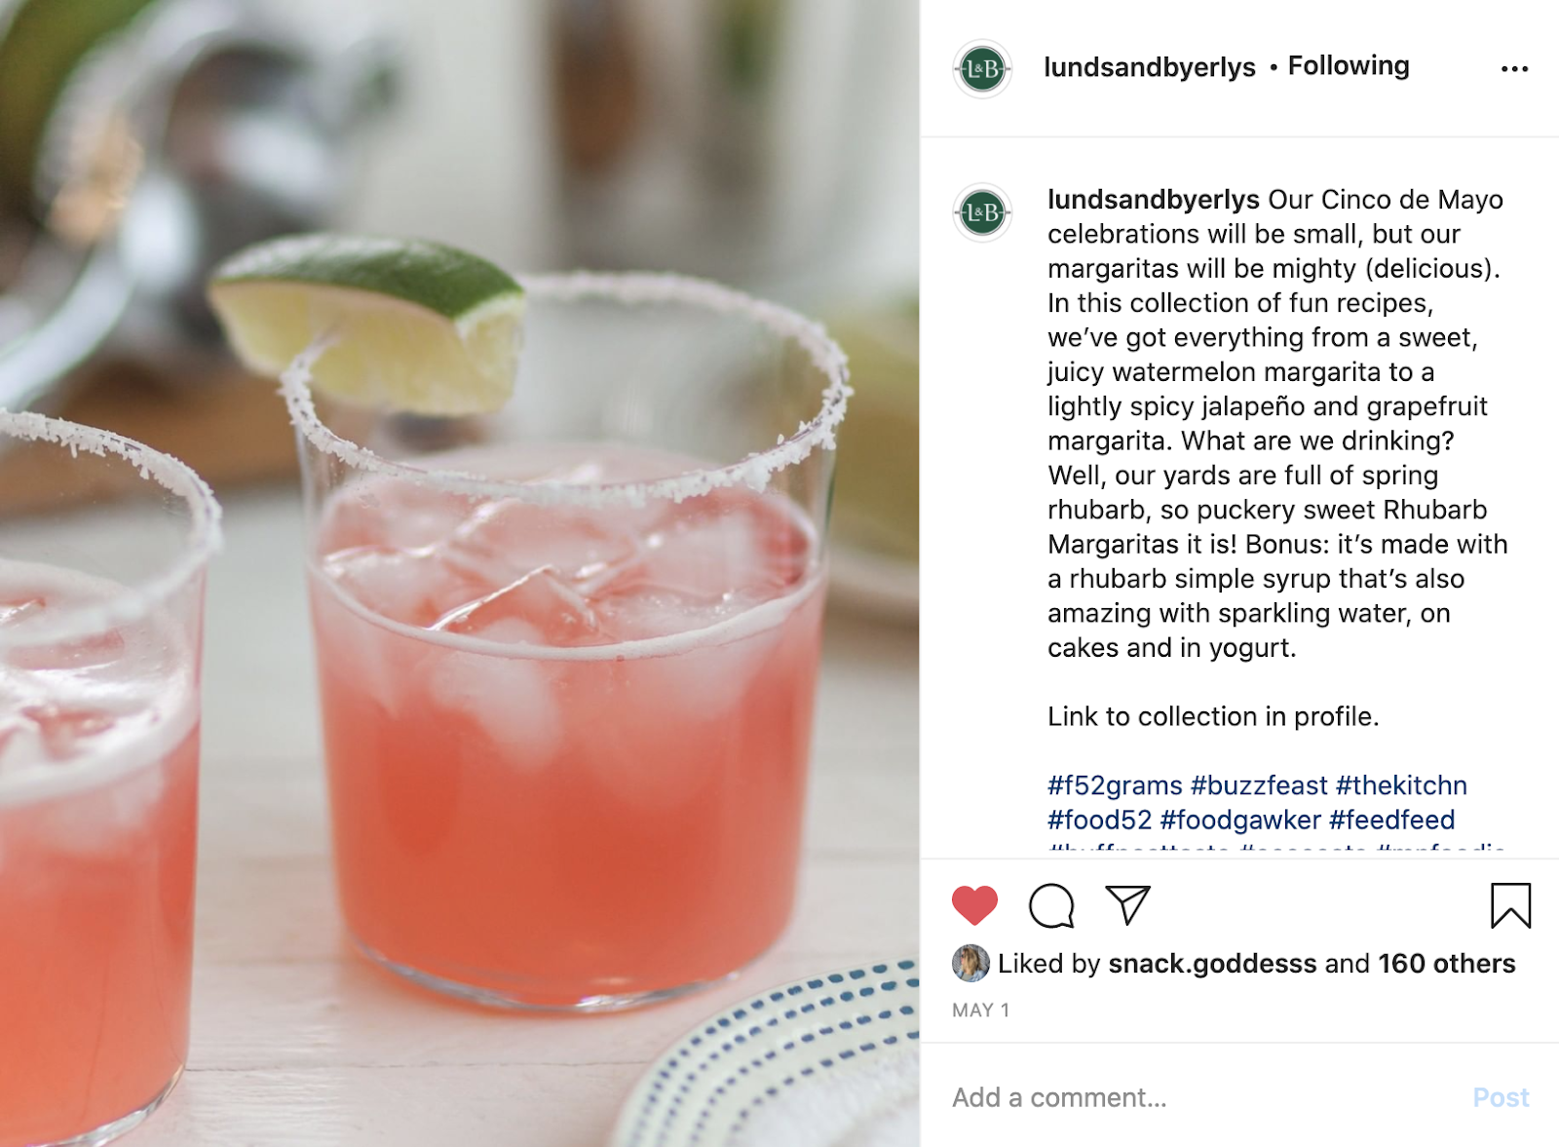Toggle the Following status button
Image resolution: width=1559 pixels, height=1147 pixels.
[1349, 65]
